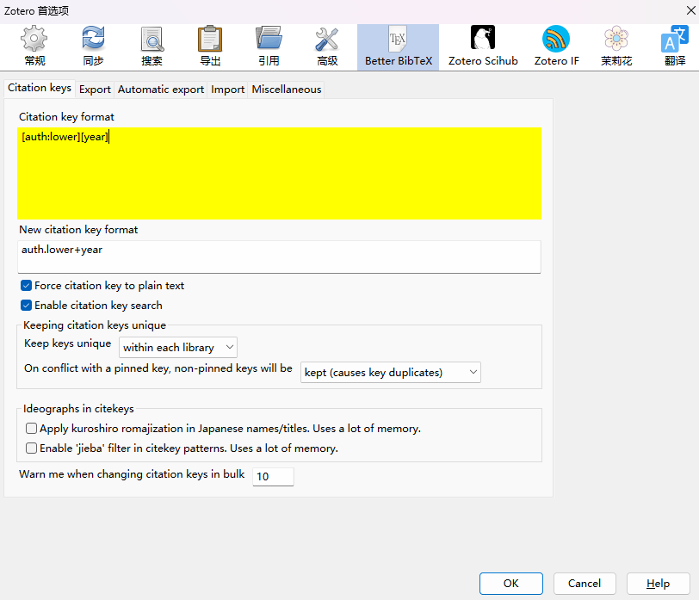Open the Keep keys unique dropdown
699x600 pixels.
point(178,347)
